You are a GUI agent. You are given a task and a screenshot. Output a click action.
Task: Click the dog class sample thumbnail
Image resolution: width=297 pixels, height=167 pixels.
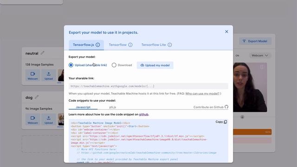coord(61,120)
